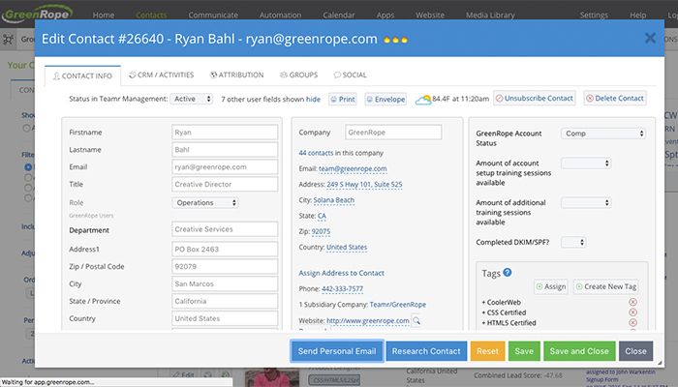Click the three gold stars rating
The height and width of the screenshot is (387, 678).
396,38
